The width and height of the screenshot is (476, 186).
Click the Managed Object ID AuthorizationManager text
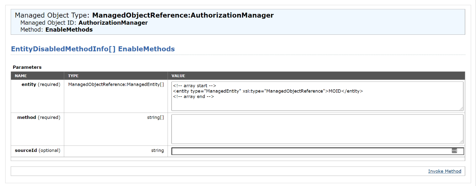84,23
